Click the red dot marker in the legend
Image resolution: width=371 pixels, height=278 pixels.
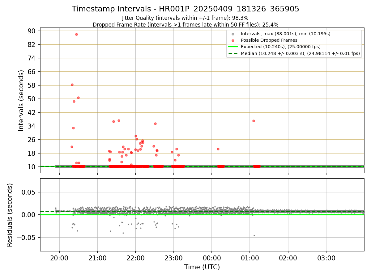coord(232,40)
